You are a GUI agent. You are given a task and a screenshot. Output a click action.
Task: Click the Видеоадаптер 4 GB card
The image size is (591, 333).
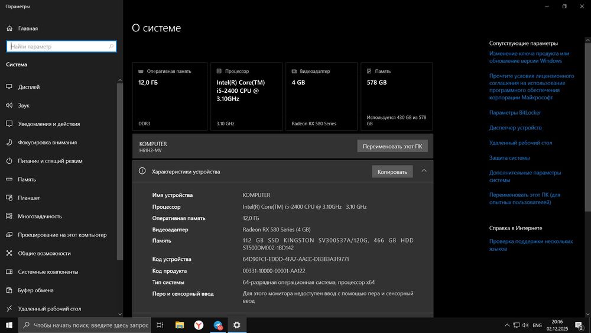pos(321,96)
